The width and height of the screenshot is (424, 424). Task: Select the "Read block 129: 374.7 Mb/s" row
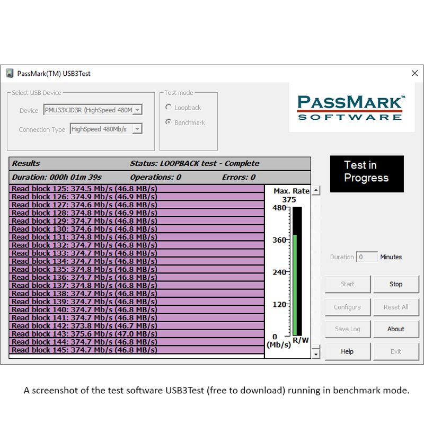pos(137,221)
